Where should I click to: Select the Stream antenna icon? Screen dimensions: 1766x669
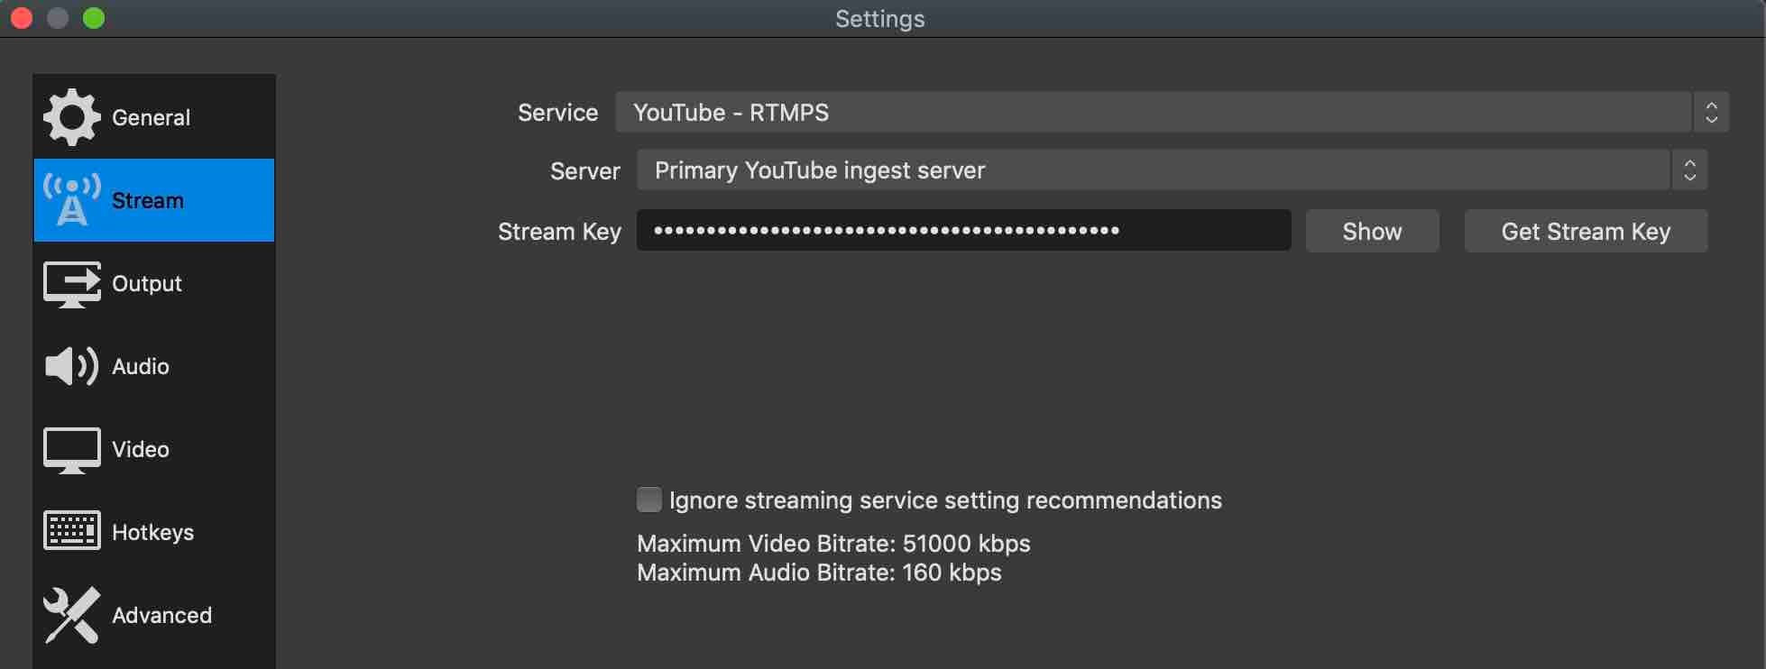click(70, 200)
